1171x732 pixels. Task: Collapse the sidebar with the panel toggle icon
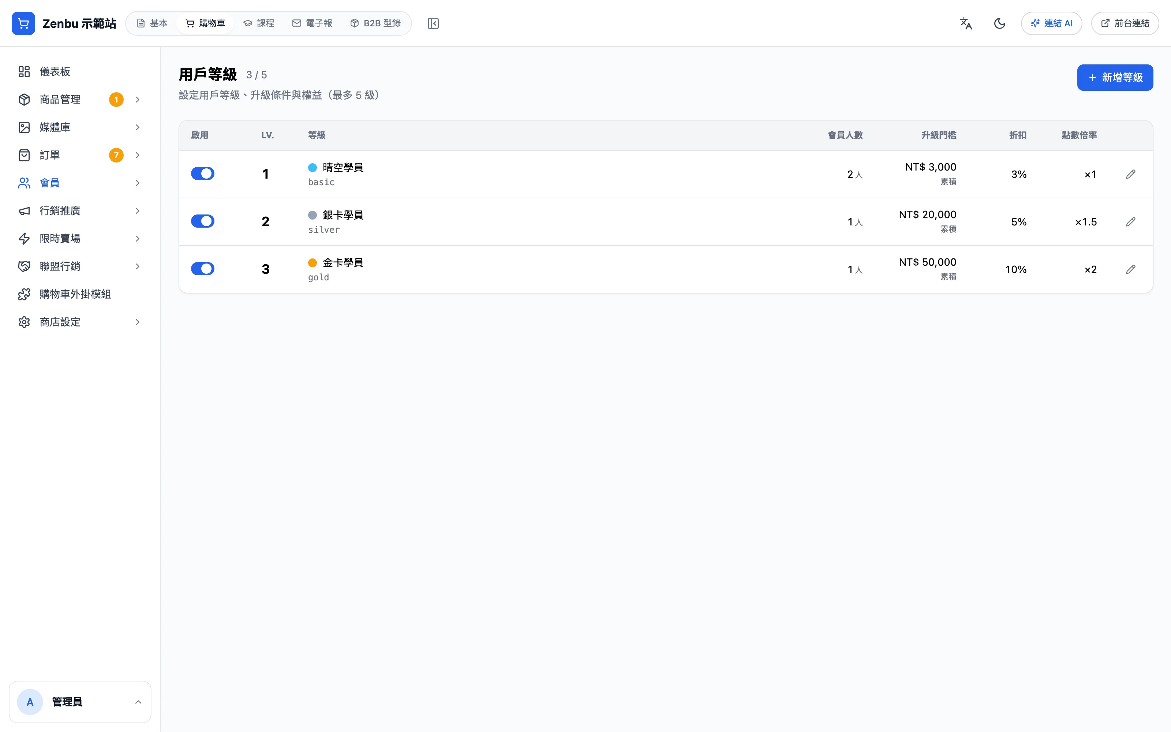[x=433, y=23]
